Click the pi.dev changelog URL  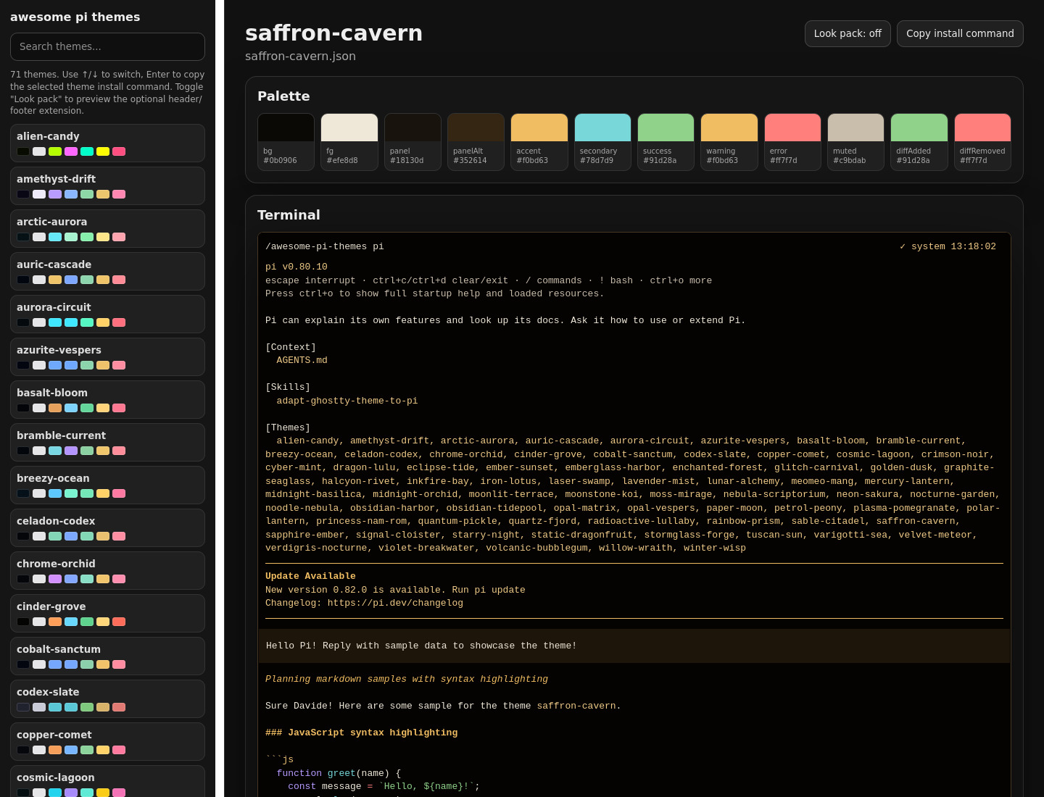point(395,603)
